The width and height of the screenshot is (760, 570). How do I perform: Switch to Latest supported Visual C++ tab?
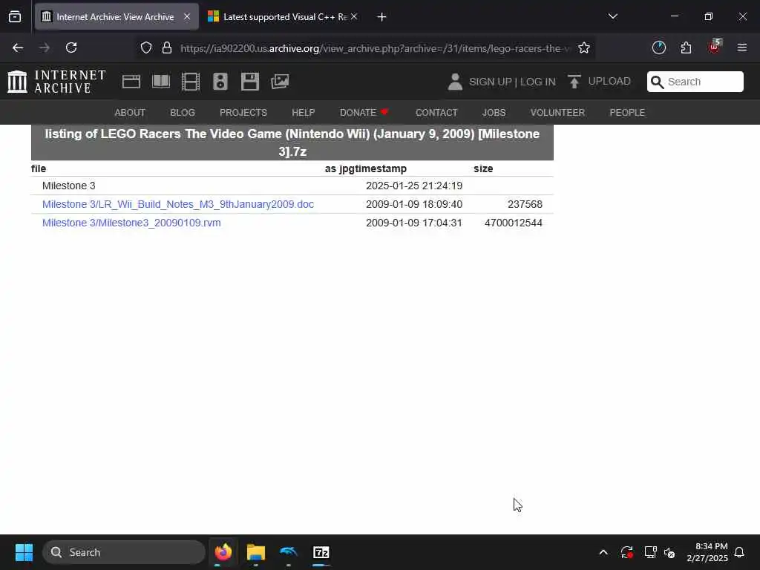(x=284, y=16)
